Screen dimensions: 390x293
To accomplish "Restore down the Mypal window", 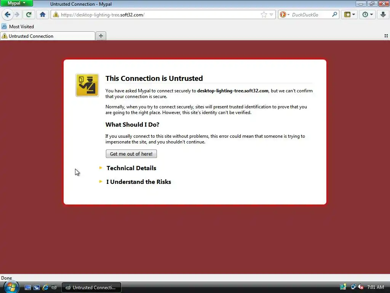I will pos(372,3).
